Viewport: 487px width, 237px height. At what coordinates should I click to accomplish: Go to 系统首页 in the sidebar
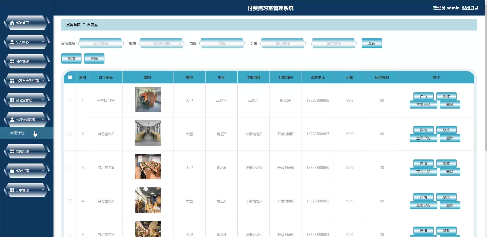[x=27, y=23]
